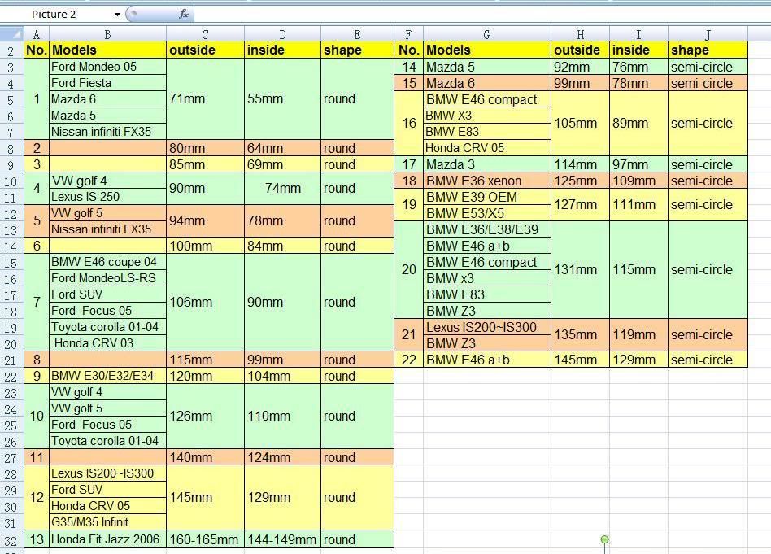Click the 'Ford MondeoLS-RS' cell
Screen dimensions: 771x554
click(107, 278)
